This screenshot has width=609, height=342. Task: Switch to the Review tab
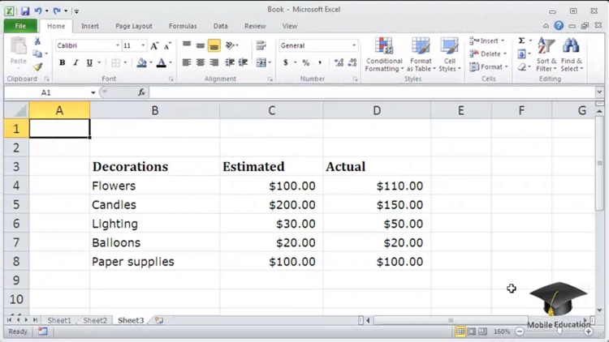[x=255, y=26]
